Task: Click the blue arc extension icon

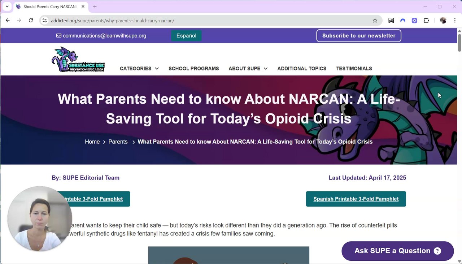Action: [x=403, y=21]
